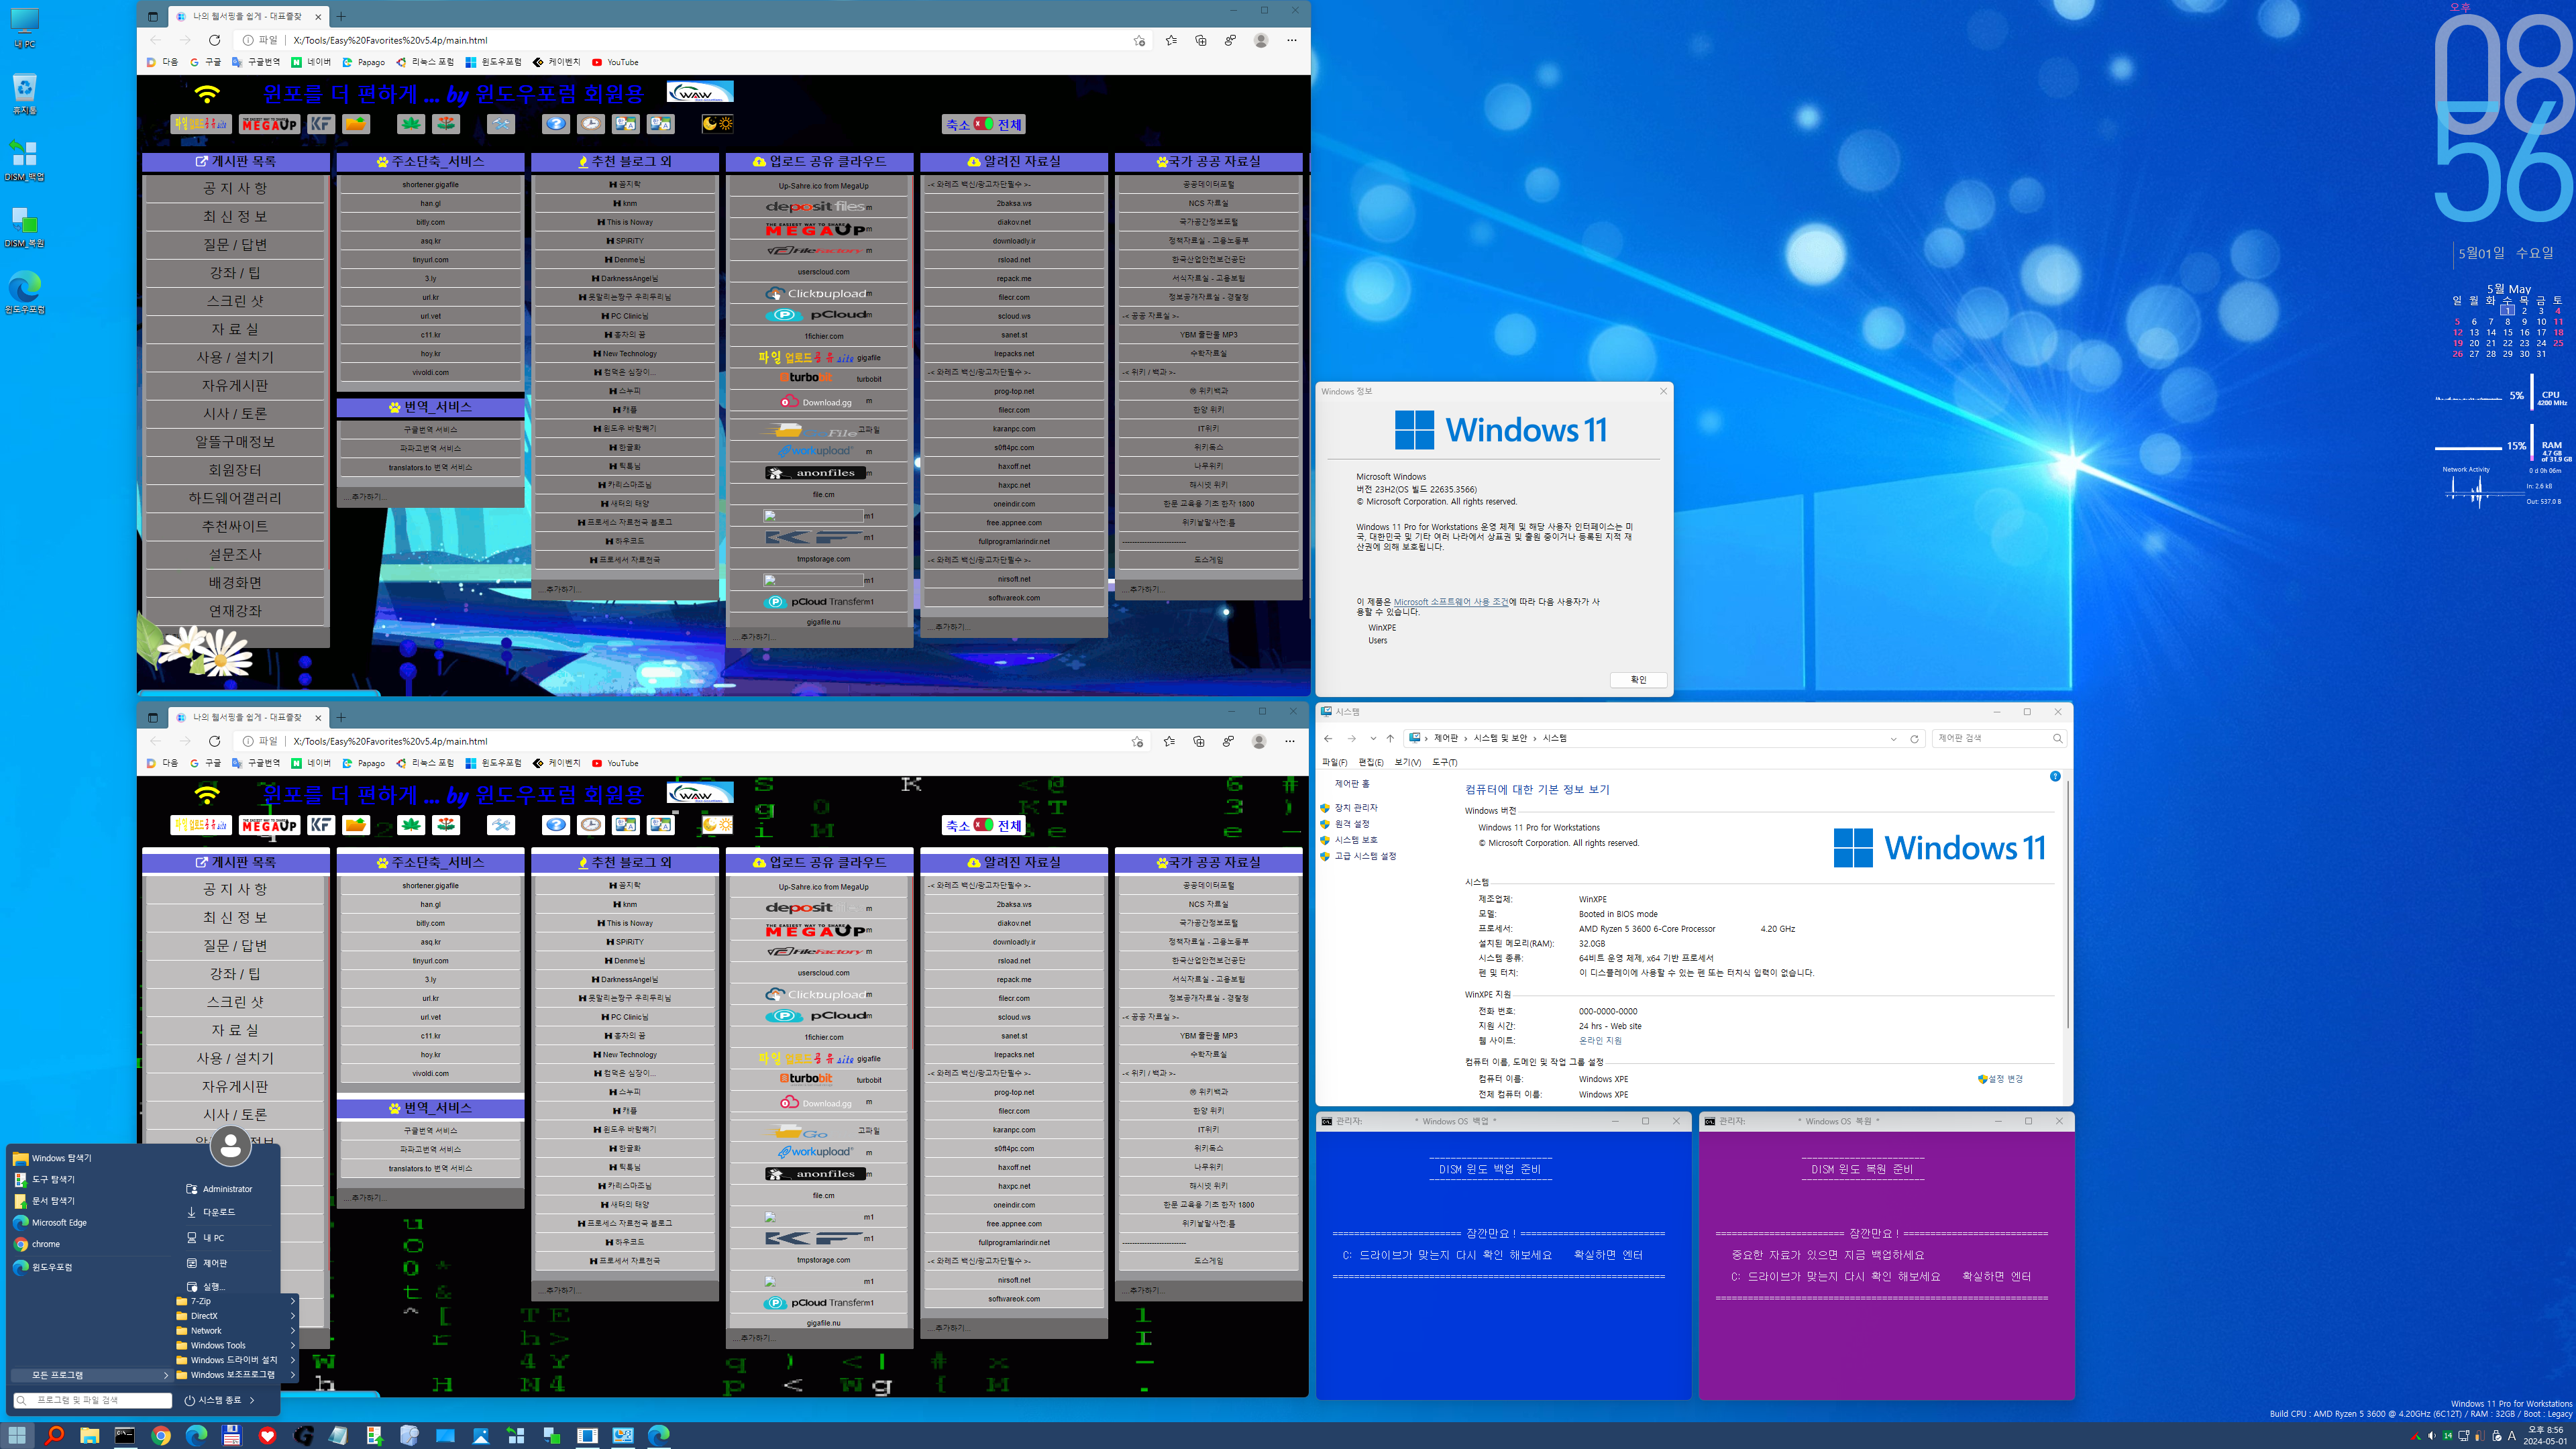Click the 프로그램 및 파일 검색 box in start menu
2576x1449 pixels.
pyautogui.click(x=92, y=1400)
